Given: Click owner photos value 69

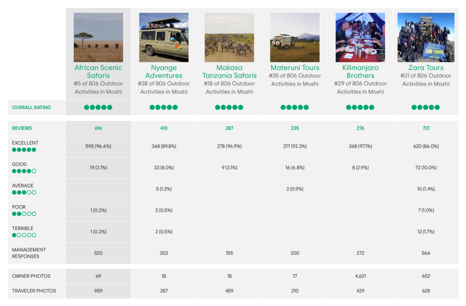Looking at the screenshot, I should pos(98,276).
